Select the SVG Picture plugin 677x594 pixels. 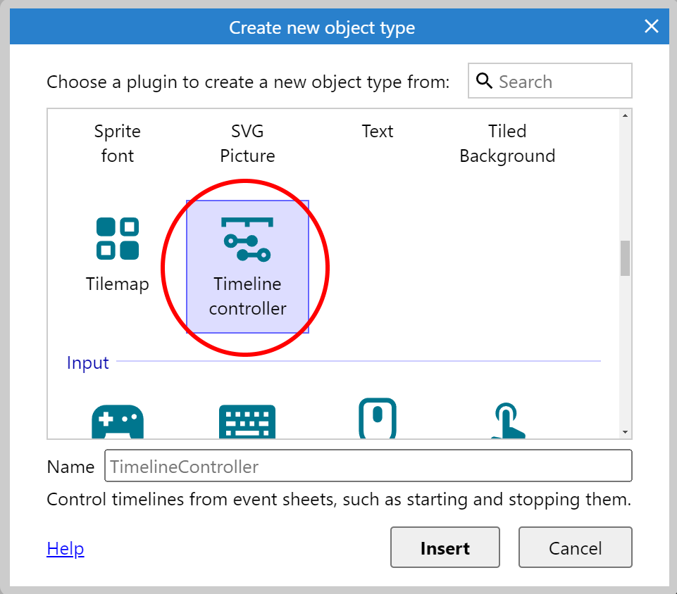[x=247, y=143]
